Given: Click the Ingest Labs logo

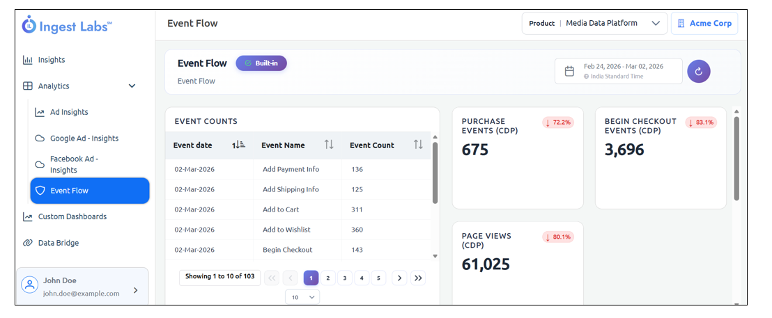Looking at the screenshot, I should click(x=67, y=26).
